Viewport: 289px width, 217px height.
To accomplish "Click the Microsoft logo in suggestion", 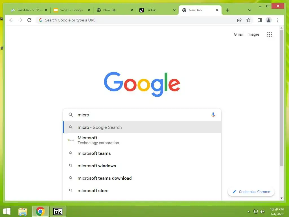I will click(x=71, y=140).
